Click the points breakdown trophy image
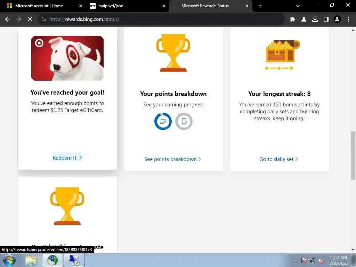 [x=173, y=53]
